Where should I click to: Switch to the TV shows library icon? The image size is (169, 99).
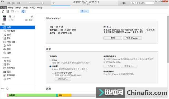click(x=12, y=11)
